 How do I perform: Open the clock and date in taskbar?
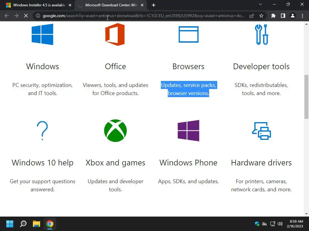click(x=295, y=224)
